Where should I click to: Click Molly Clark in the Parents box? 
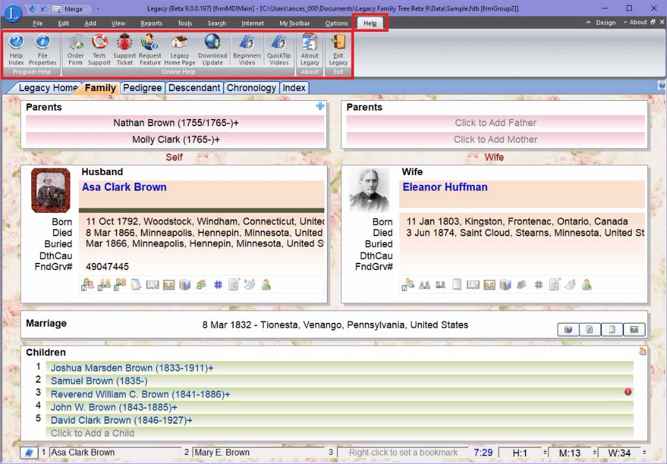point(175,140)
